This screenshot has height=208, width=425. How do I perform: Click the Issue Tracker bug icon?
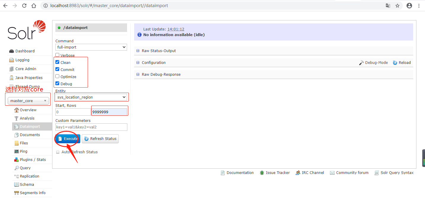coord(262,173)
